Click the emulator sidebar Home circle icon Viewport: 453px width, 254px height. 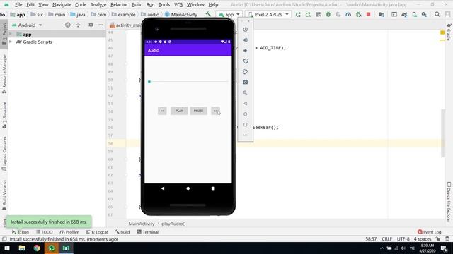point(246,114)
